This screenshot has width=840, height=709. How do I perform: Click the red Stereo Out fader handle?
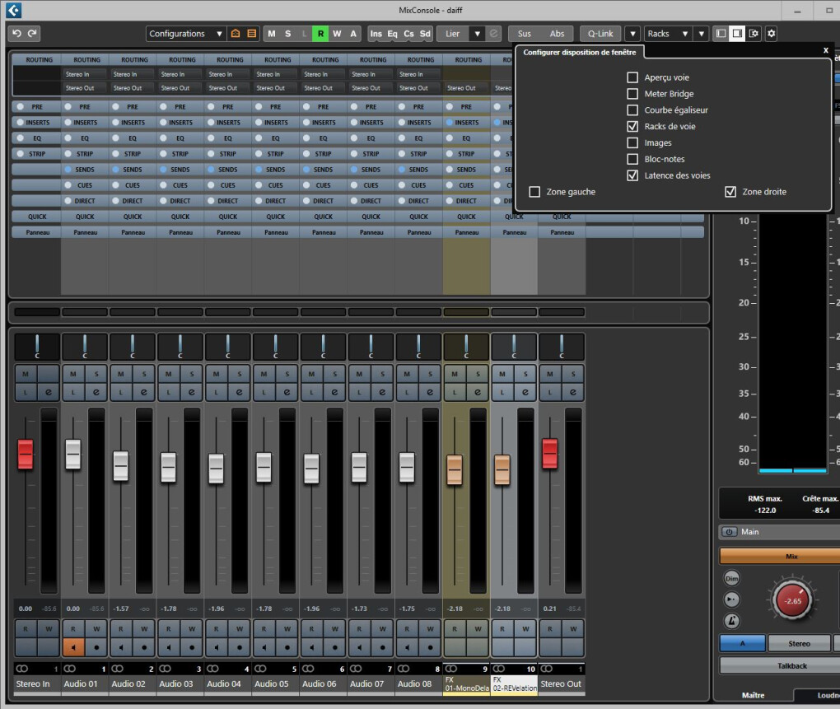549,453
